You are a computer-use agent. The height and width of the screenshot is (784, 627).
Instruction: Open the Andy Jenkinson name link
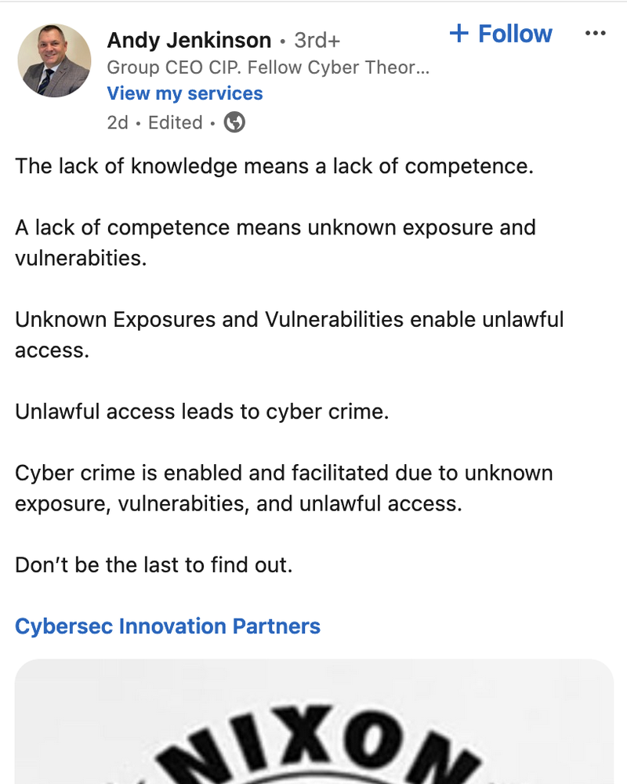click(189, 40)
